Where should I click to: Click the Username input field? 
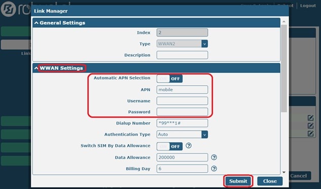click(182, 101)
